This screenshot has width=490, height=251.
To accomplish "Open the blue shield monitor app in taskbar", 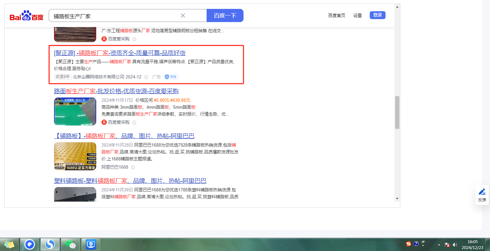I will point(91,244).
